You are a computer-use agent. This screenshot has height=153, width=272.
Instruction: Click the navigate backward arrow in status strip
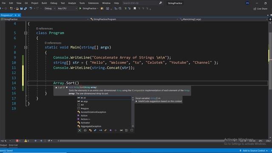(x=36, y=141)
